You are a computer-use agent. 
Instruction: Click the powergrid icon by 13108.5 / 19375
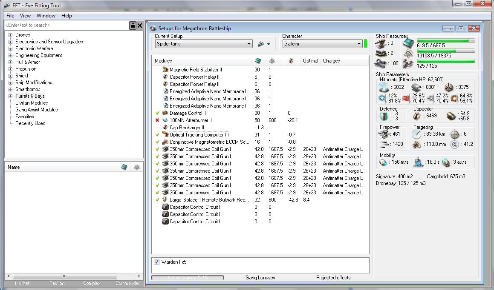(x=408, y=54)
